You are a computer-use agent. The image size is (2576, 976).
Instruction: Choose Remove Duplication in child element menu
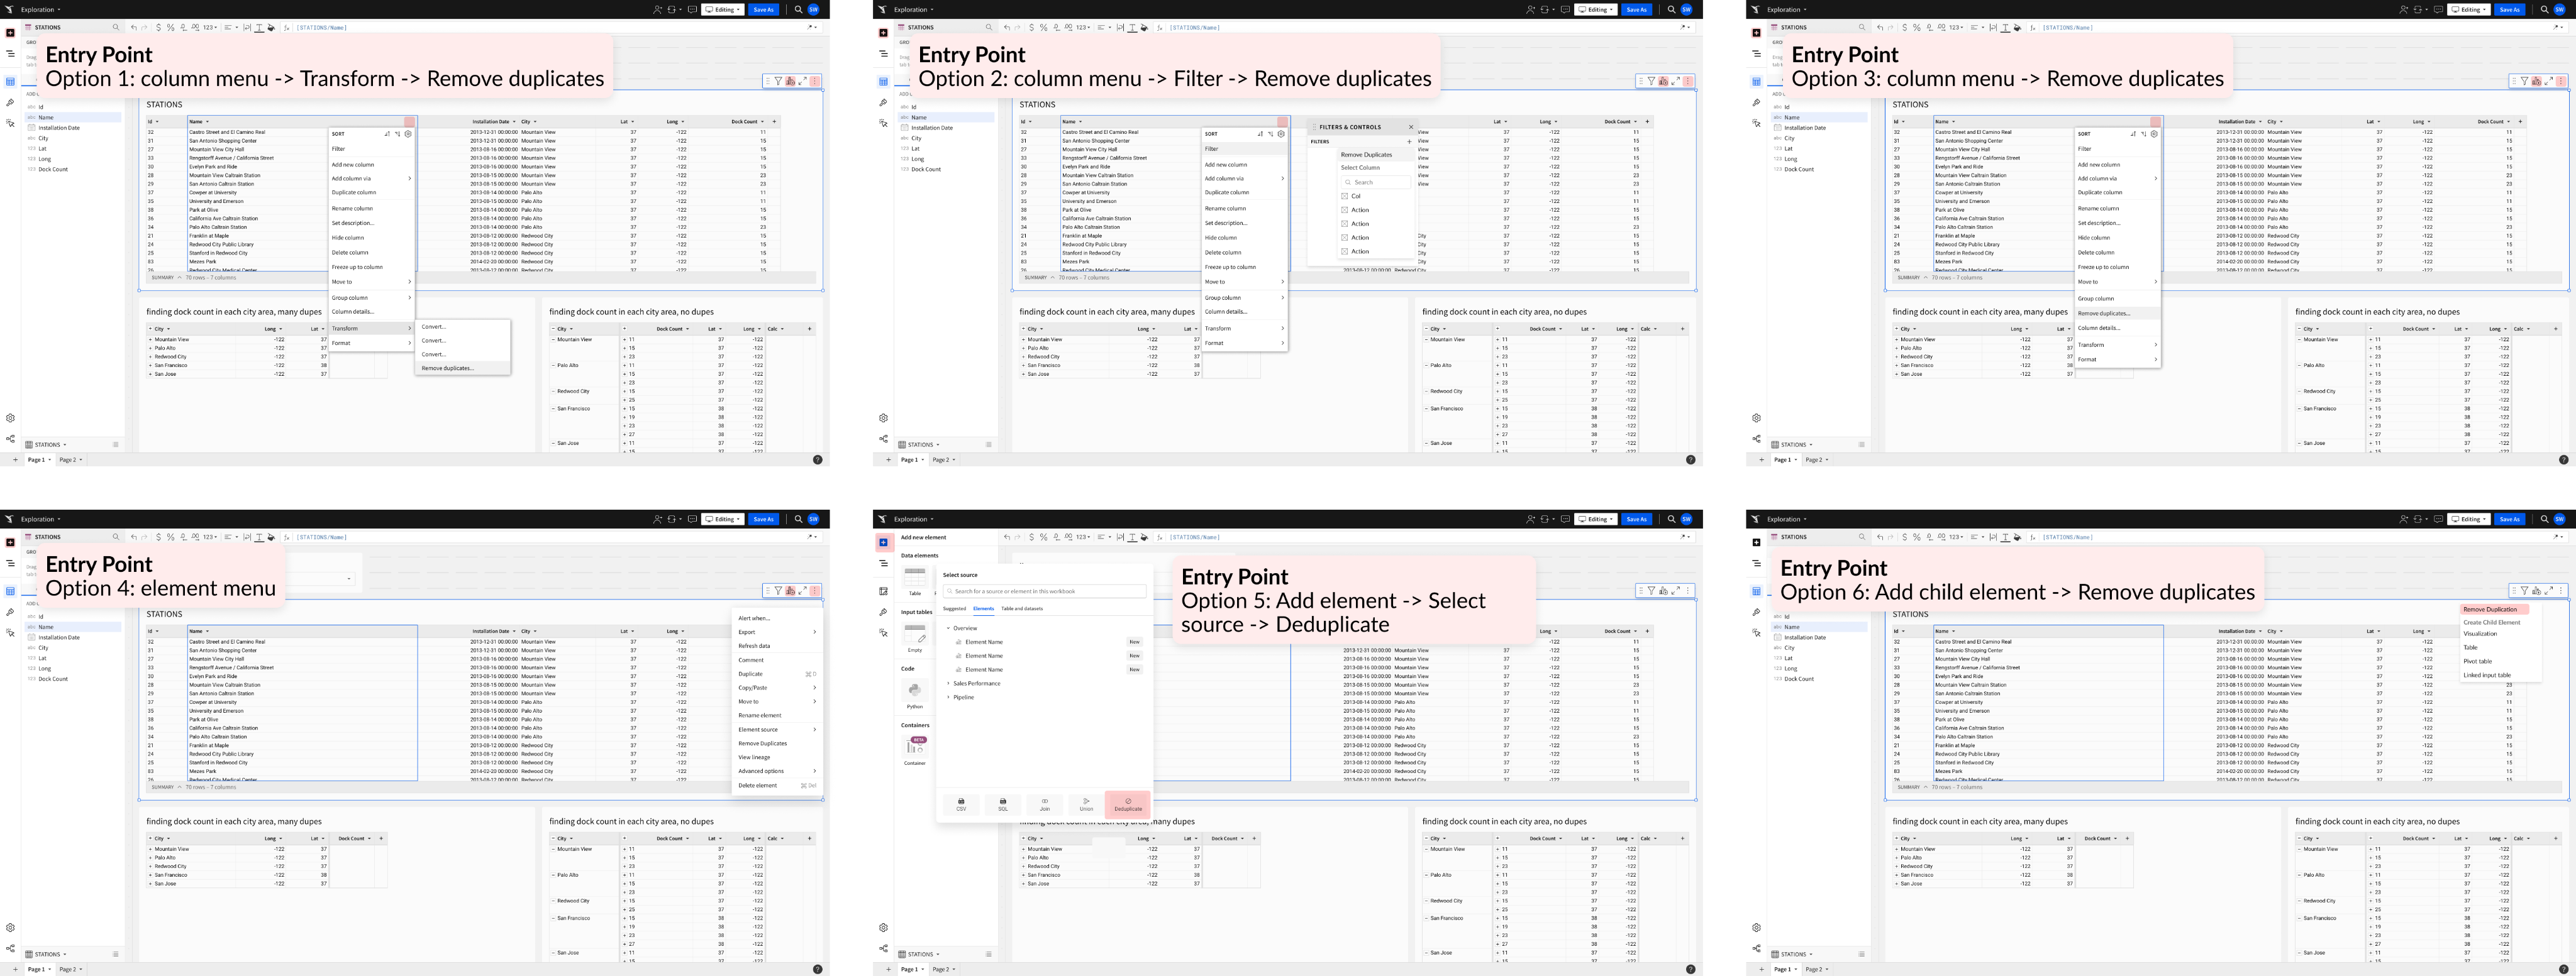coord(2489,610)
